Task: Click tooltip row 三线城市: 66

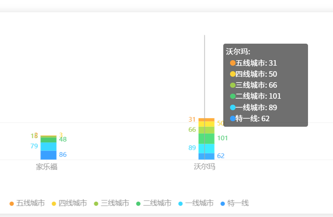Action: tap(253, 85)
